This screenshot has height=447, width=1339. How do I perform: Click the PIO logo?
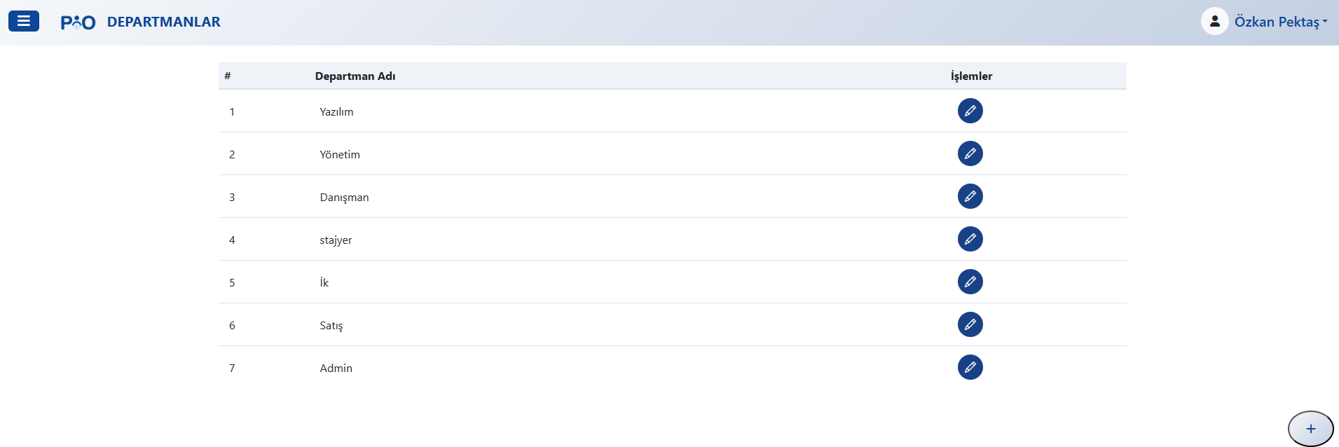[x=78, y=22]
